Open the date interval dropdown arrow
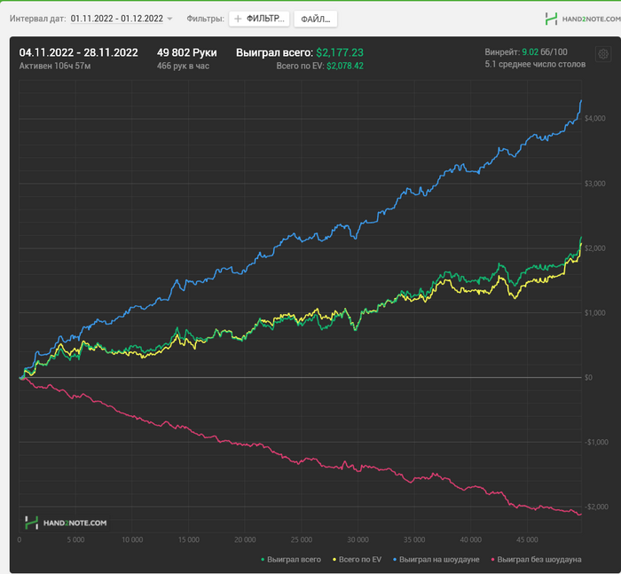The image size is (621, 574). pyautogui.click(x=169, y=19)
